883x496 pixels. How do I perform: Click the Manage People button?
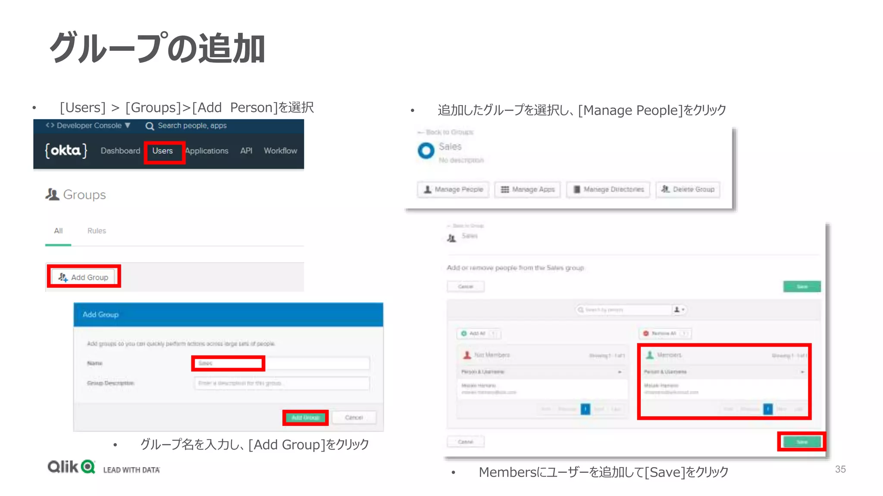(x=453, y=189)
